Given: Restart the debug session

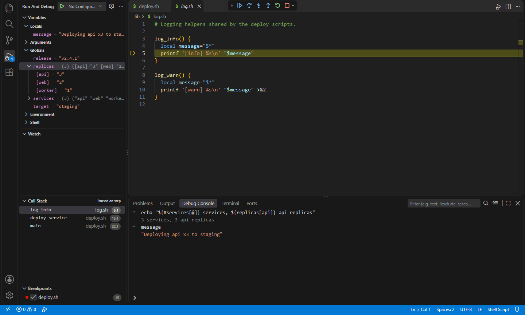Looking at the screenshot, I should click(277, 5).
